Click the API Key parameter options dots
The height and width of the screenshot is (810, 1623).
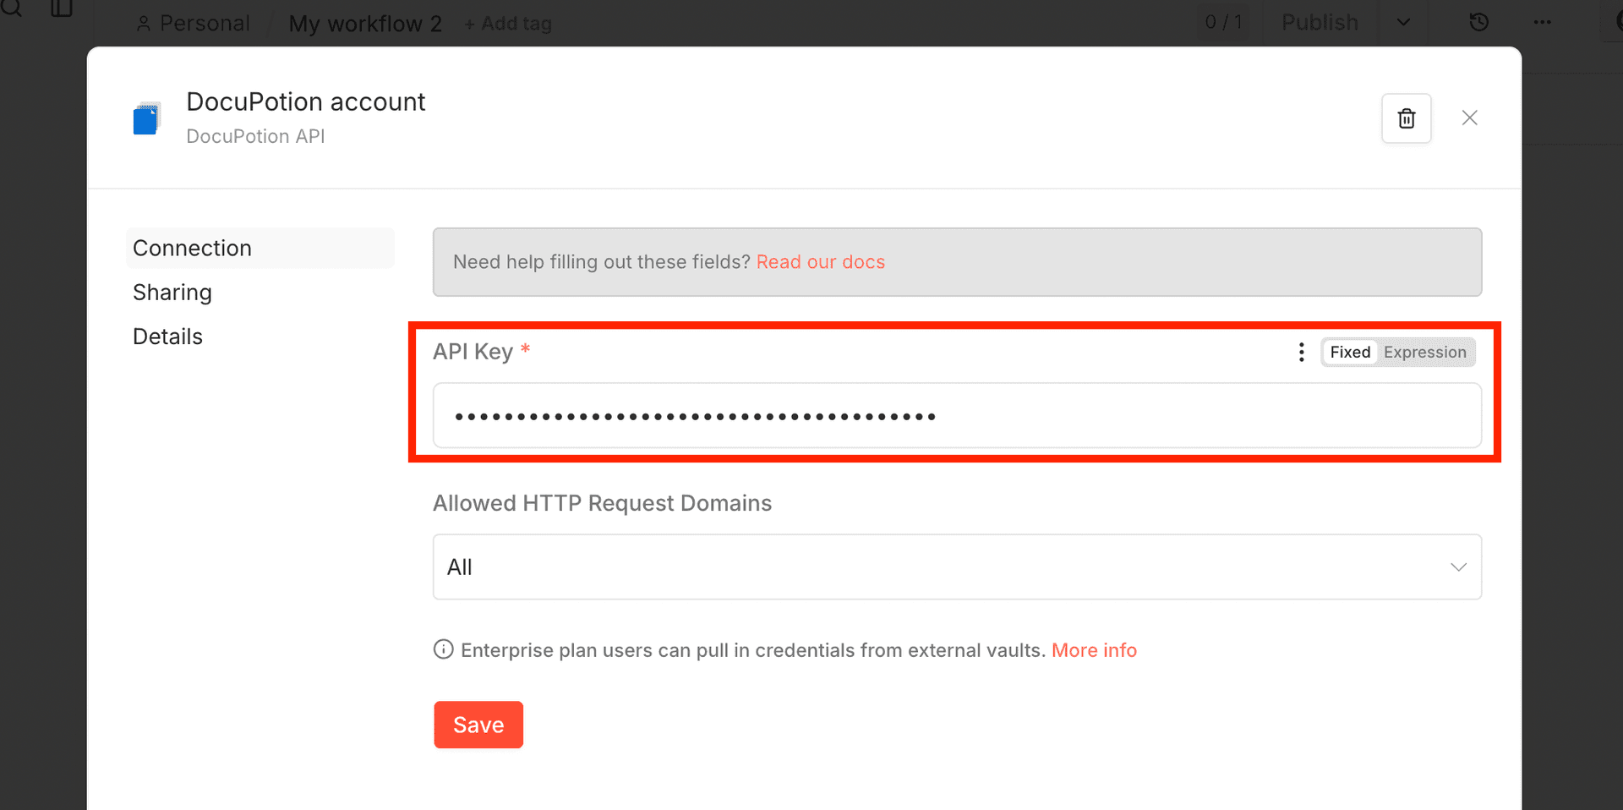(x=1300, y=352)
